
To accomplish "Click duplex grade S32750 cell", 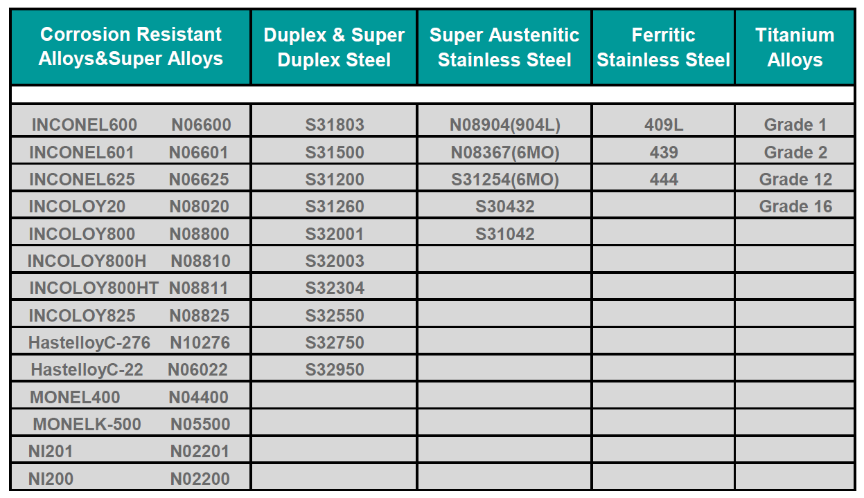I will (335, 343).
